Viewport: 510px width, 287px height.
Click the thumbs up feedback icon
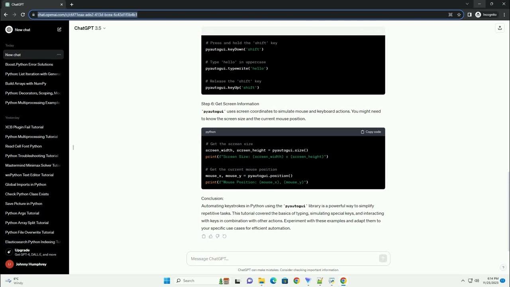[211, 236]
